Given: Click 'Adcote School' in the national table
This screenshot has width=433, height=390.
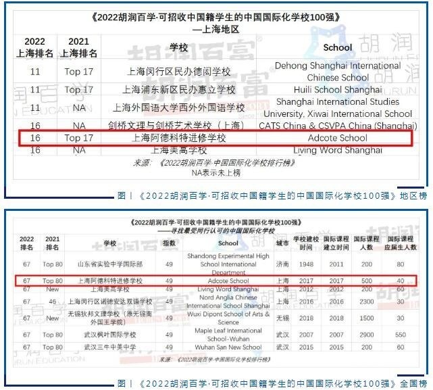Looking at the screenshot, I should [x=228, y=281].
